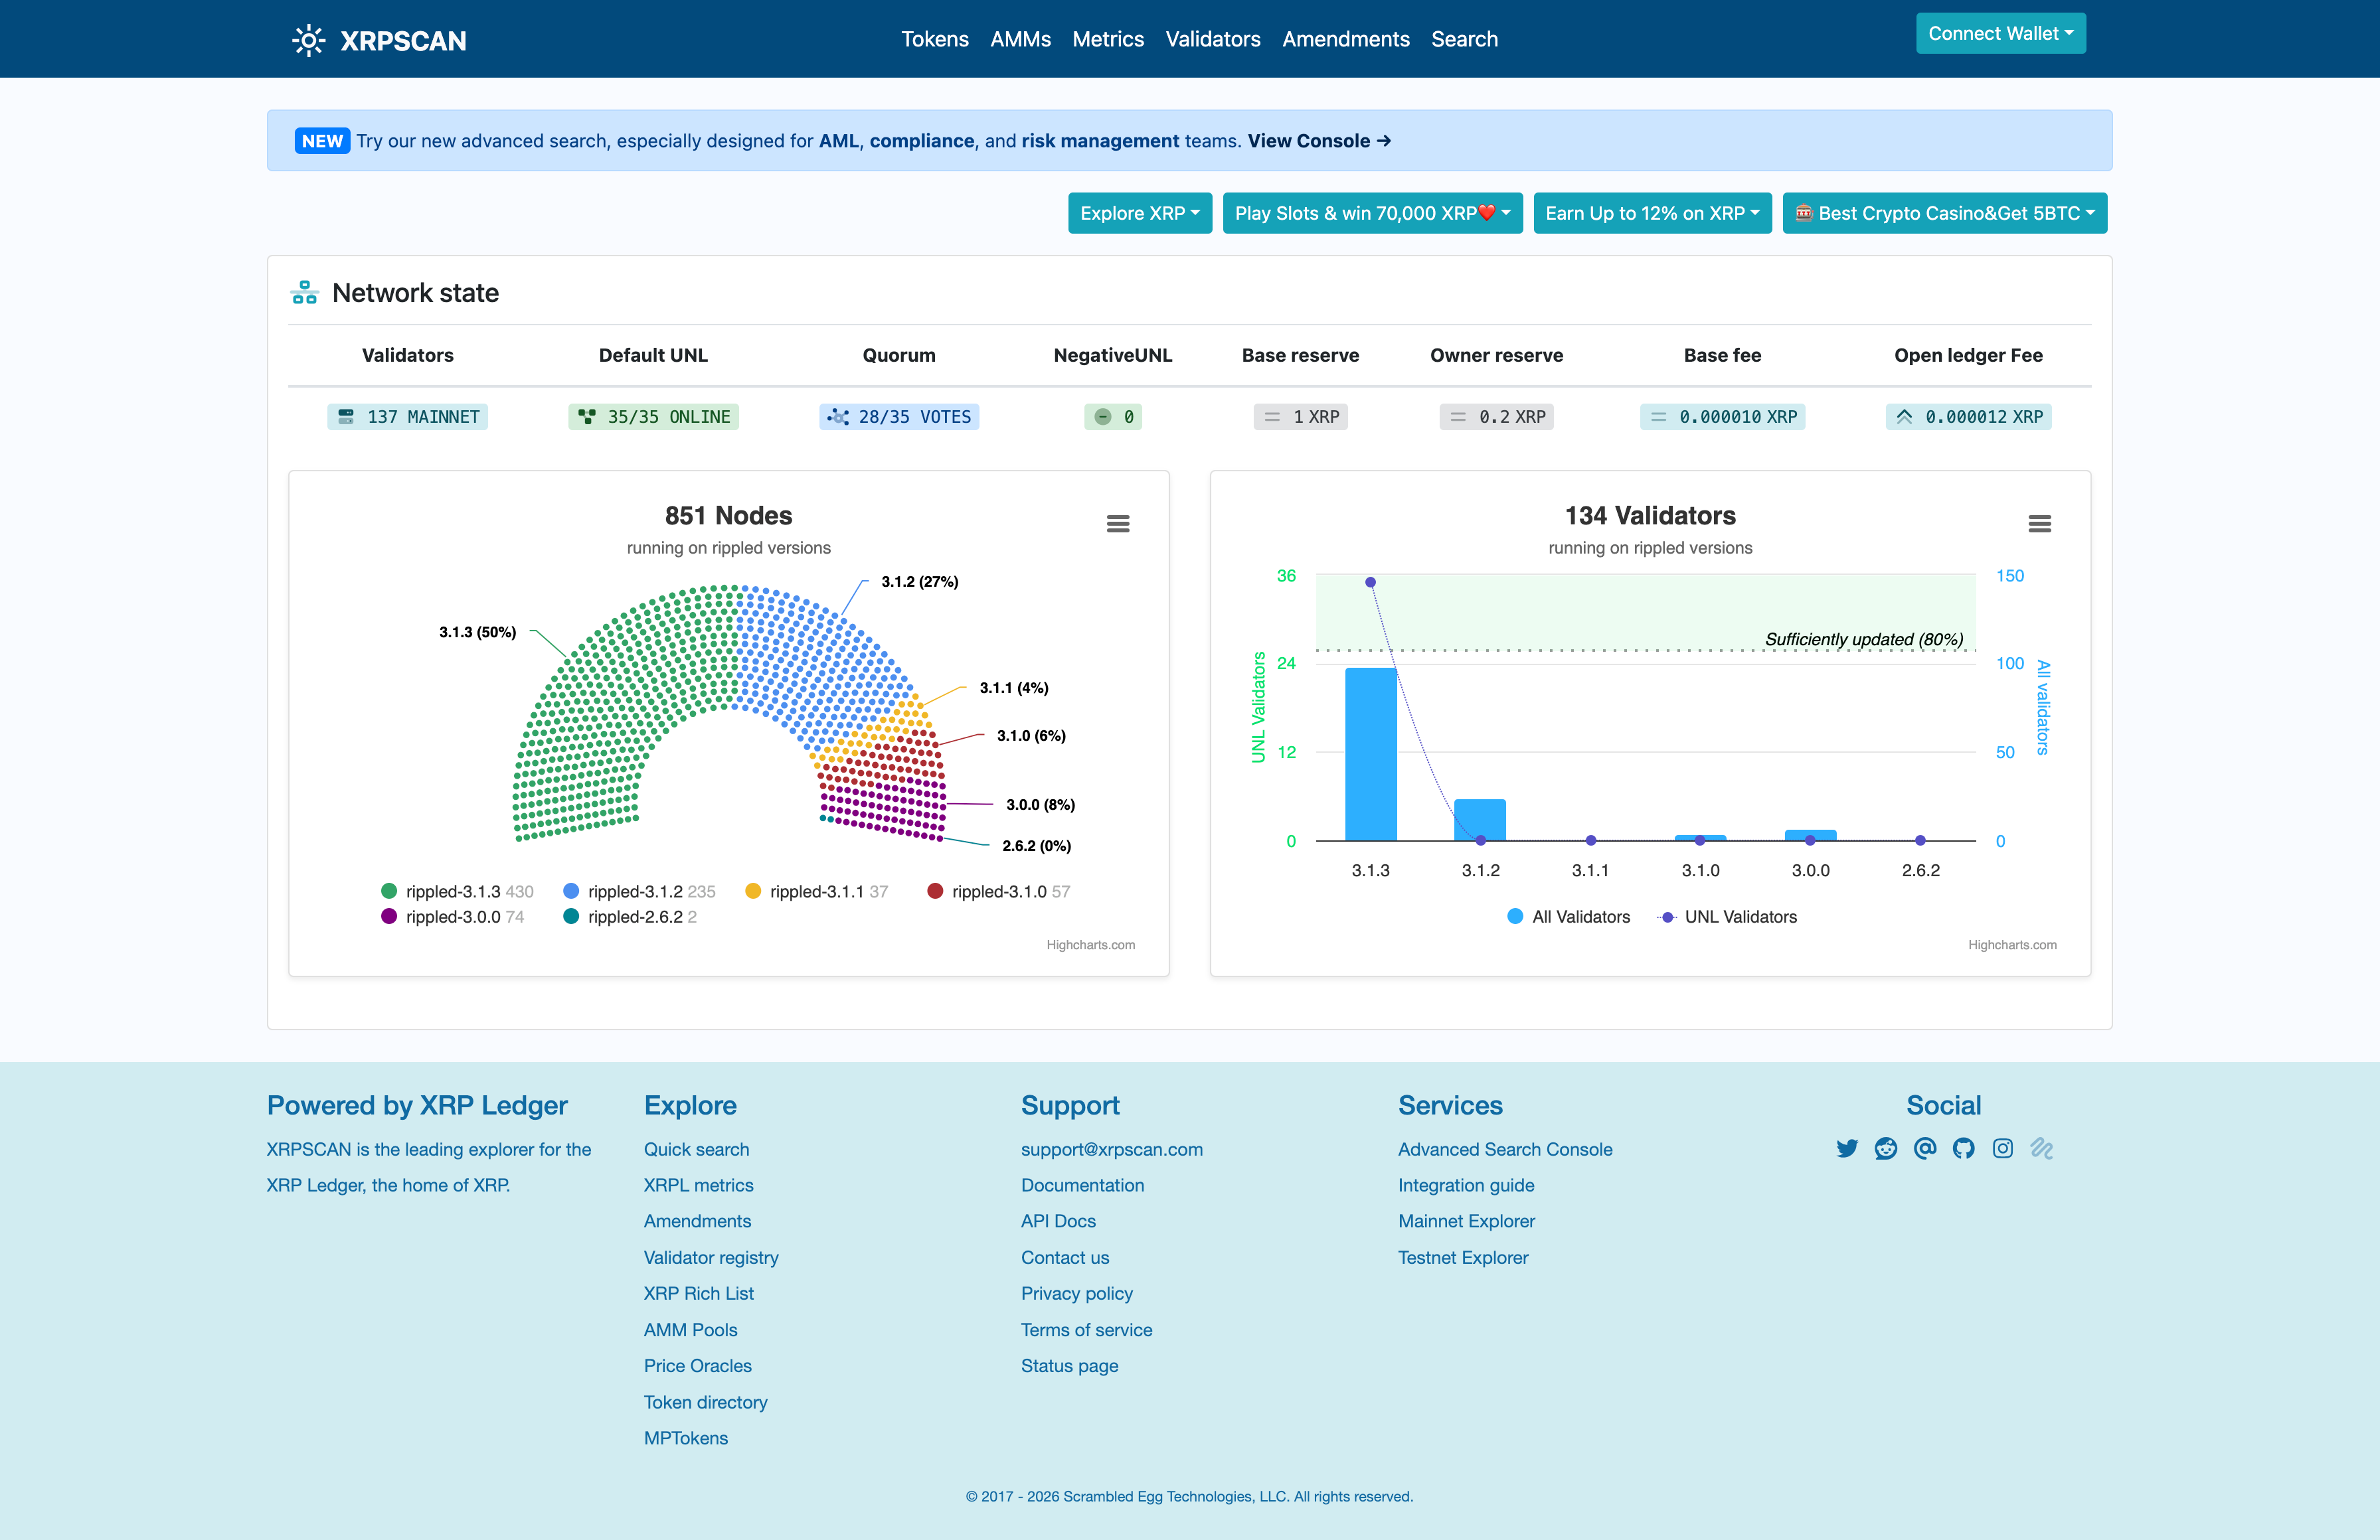Toggle rippled-3.1.1 legend series
This screenshot has width=2380, height=1540.
click(x=817, y=891)
